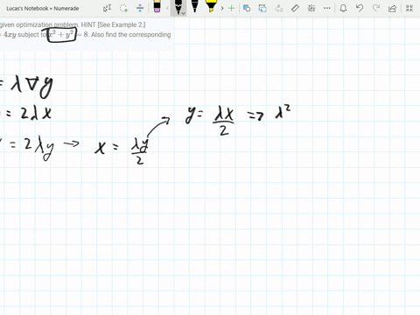The width and height of the screenshot is (420, 315).
Task: Add a new pen with plus button
Action: pos(232,8)
